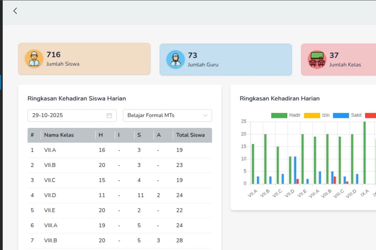Open the Jumlah Siswa 716 card

click(x=84, y=59)
